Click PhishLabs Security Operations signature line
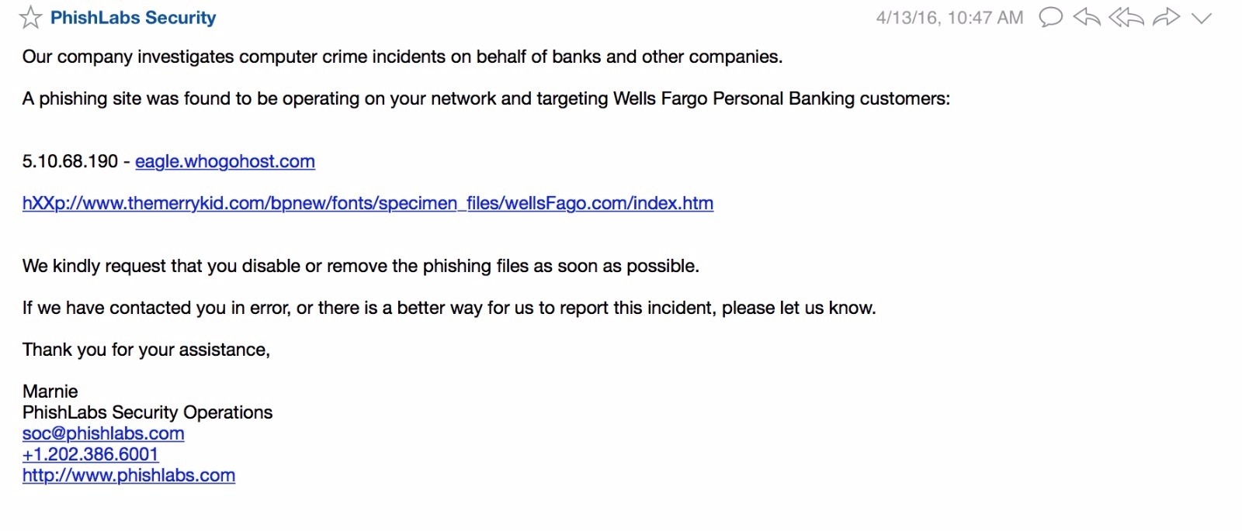This screenshot has width=1242, height=531. [x=147, y=412]
